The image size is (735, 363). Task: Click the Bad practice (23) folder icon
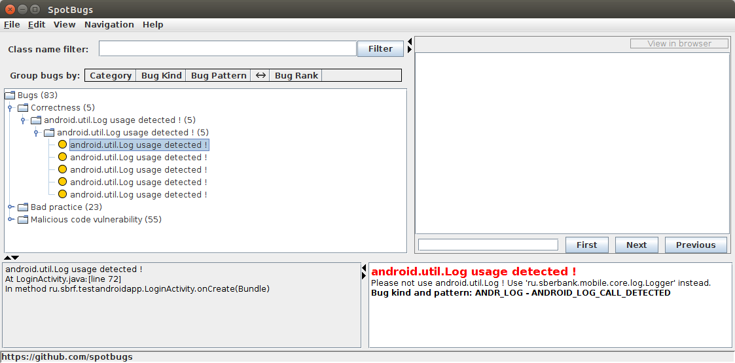23,207
